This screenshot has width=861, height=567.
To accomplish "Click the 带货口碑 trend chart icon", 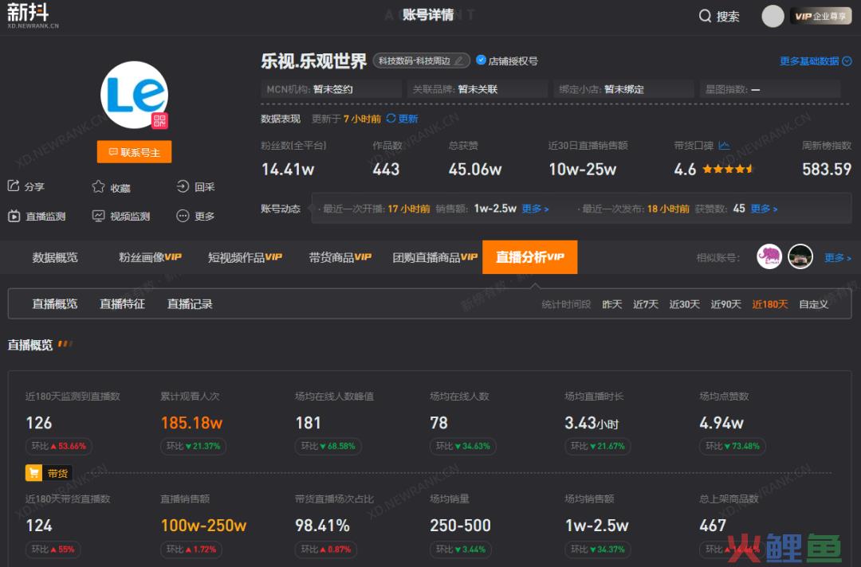I will (x=724, y=145).
